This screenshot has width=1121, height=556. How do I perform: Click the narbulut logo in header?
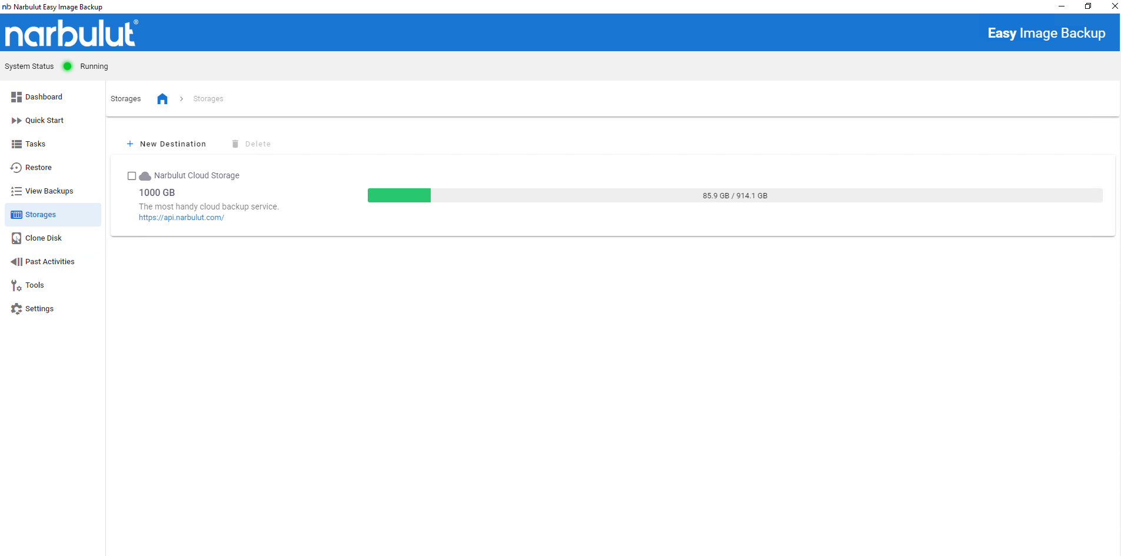pyautogui.click(x=71, y=33)
